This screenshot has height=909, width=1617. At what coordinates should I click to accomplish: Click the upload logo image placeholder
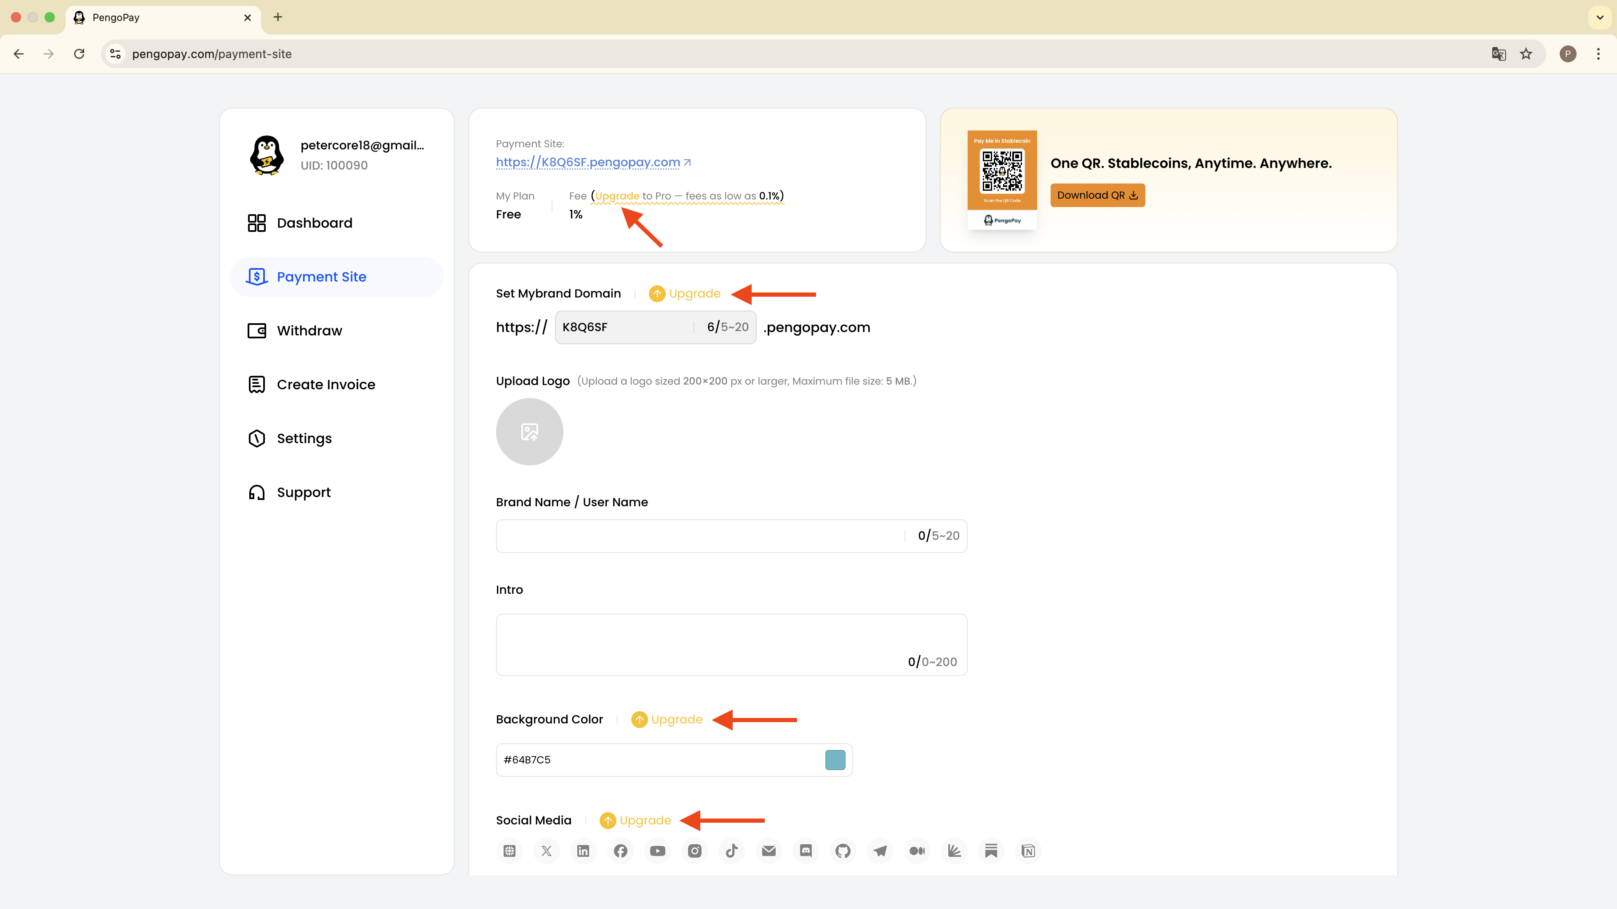[x=529, y=432]
